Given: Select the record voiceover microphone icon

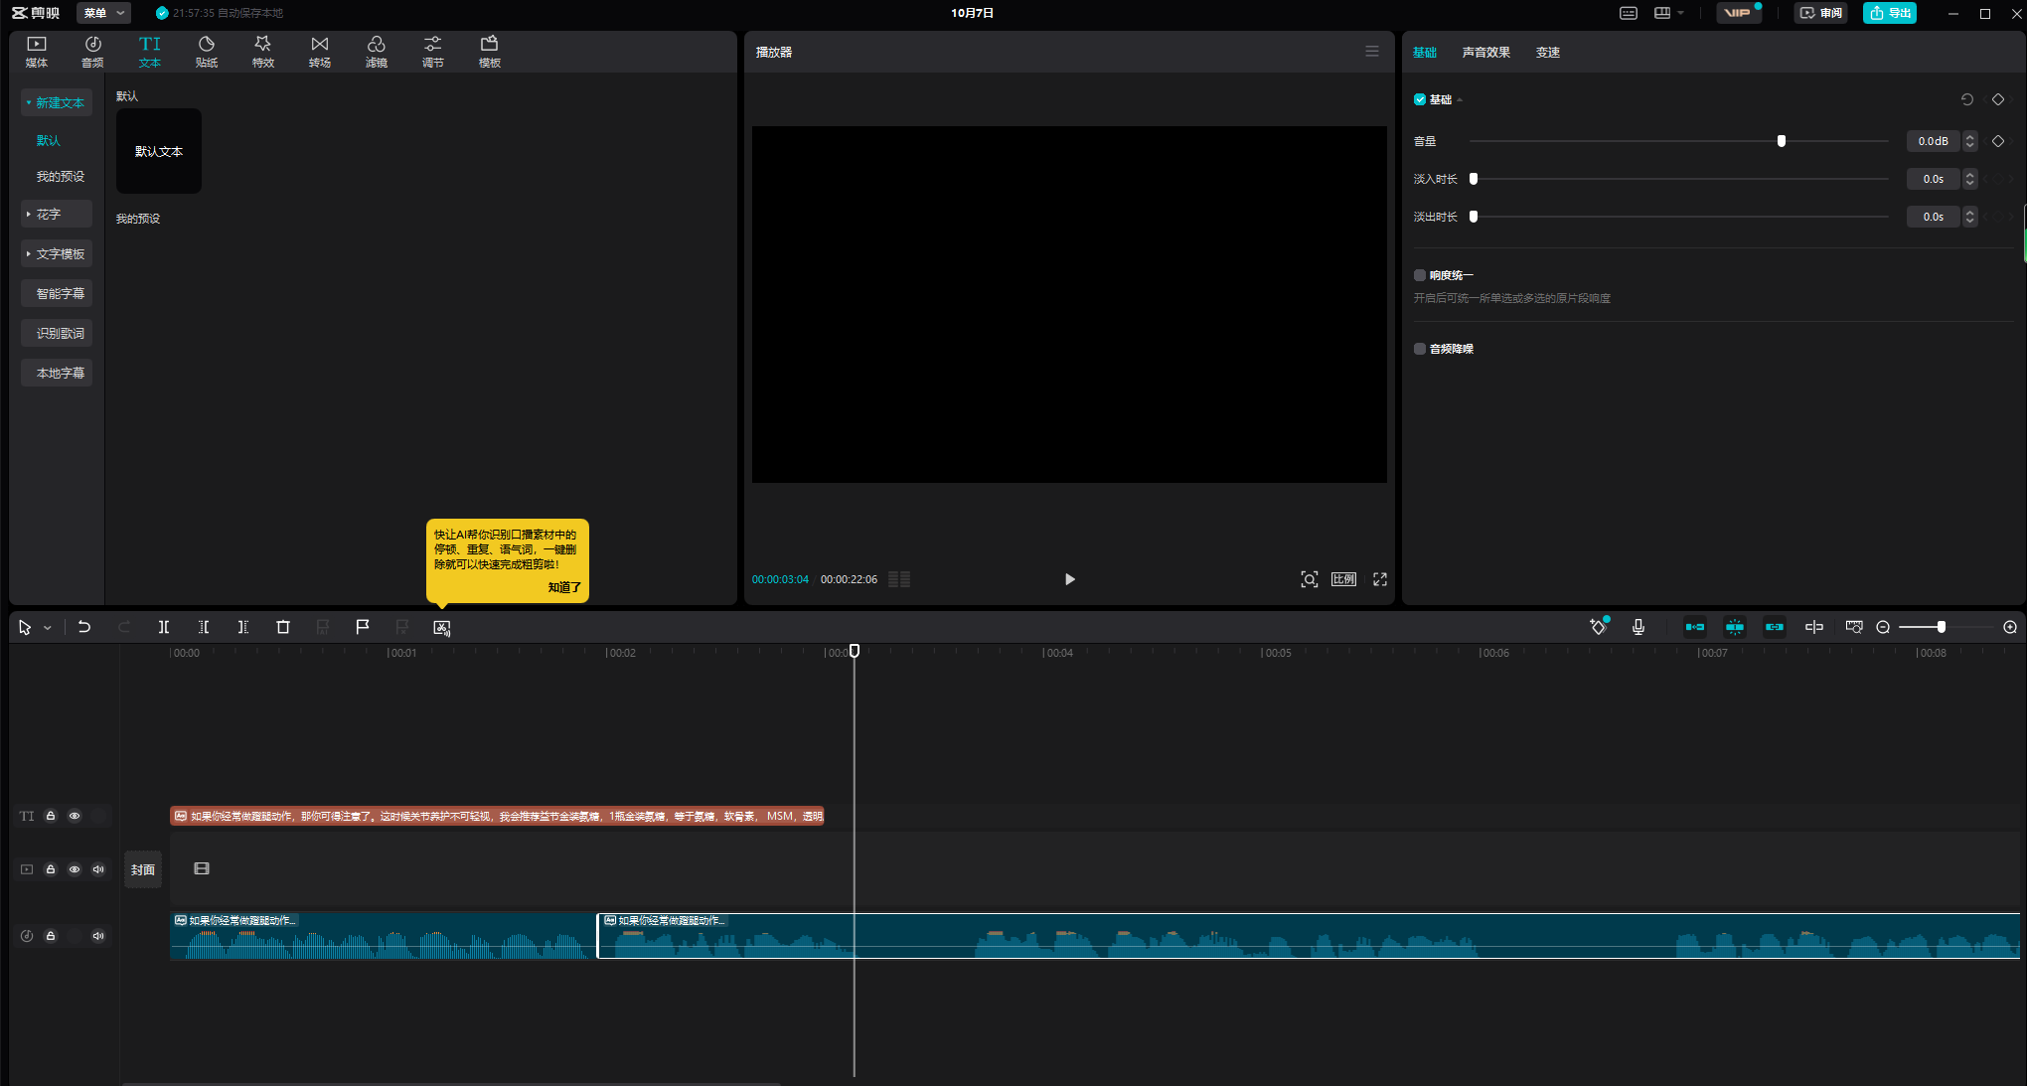Looking at the screenshot, I should pos(1638,626).
